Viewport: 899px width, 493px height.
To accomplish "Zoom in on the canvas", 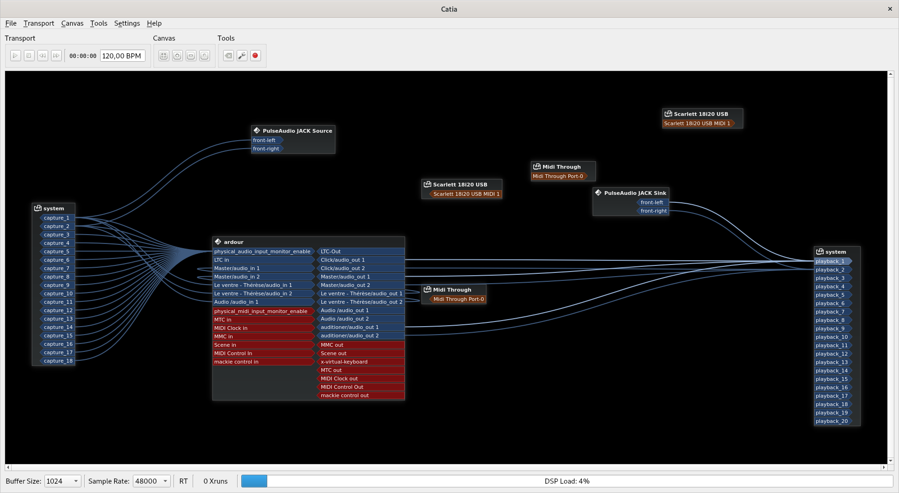I will [x=177, y=56].
